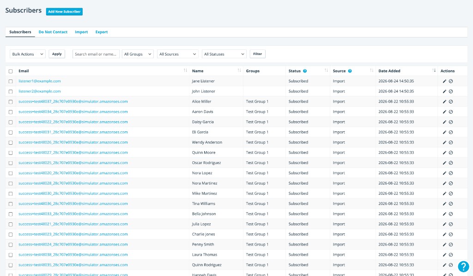Unsubscribe Wendy Anderson via block icon
Viewport: 473px width, 276px height.
pos(451,142)
